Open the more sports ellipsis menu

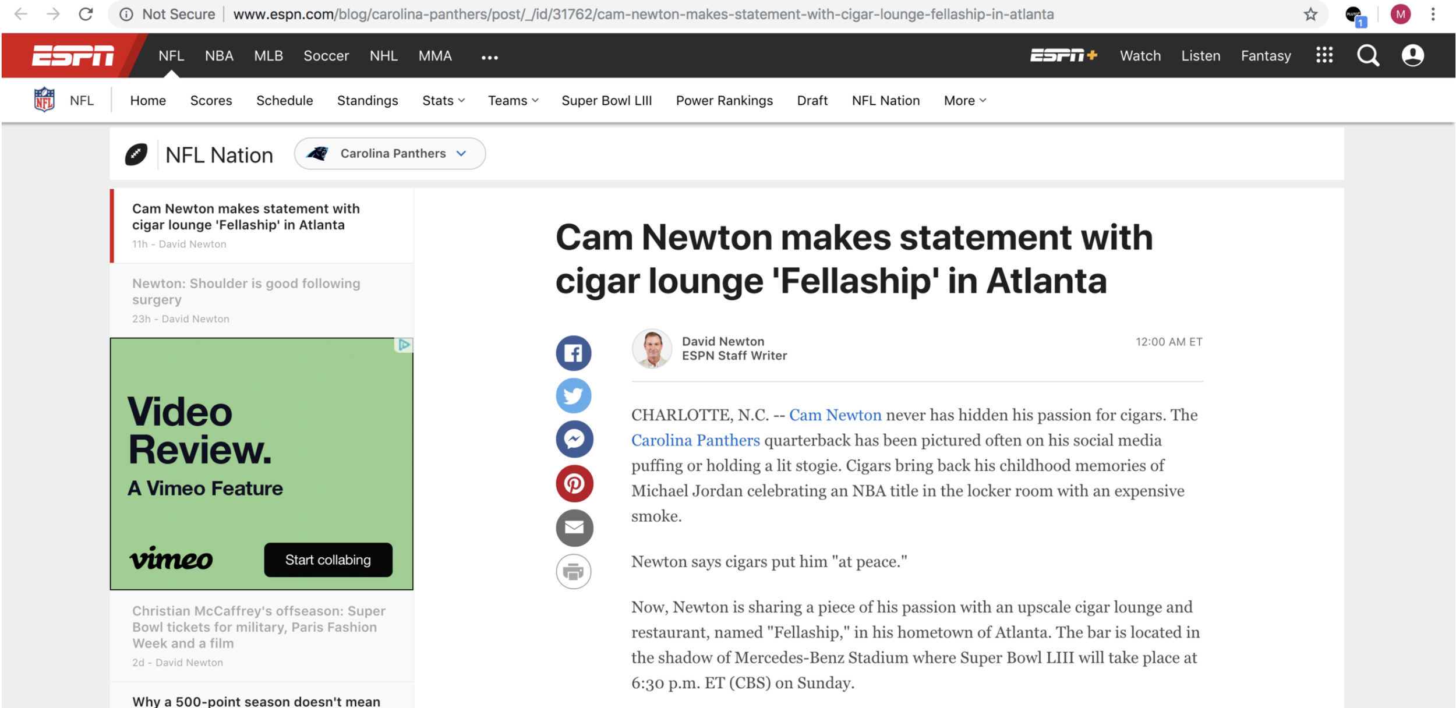(x=490, y=57)
